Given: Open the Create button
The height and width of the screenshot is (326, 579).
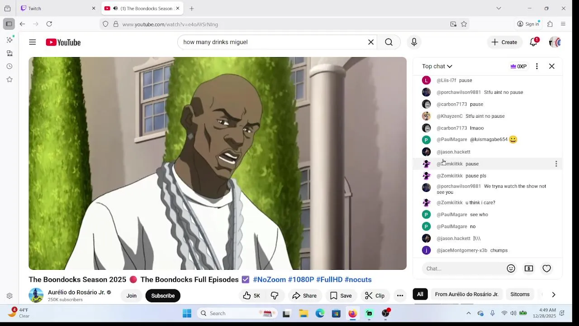Looking at the screenshot, I should (504, 42).
